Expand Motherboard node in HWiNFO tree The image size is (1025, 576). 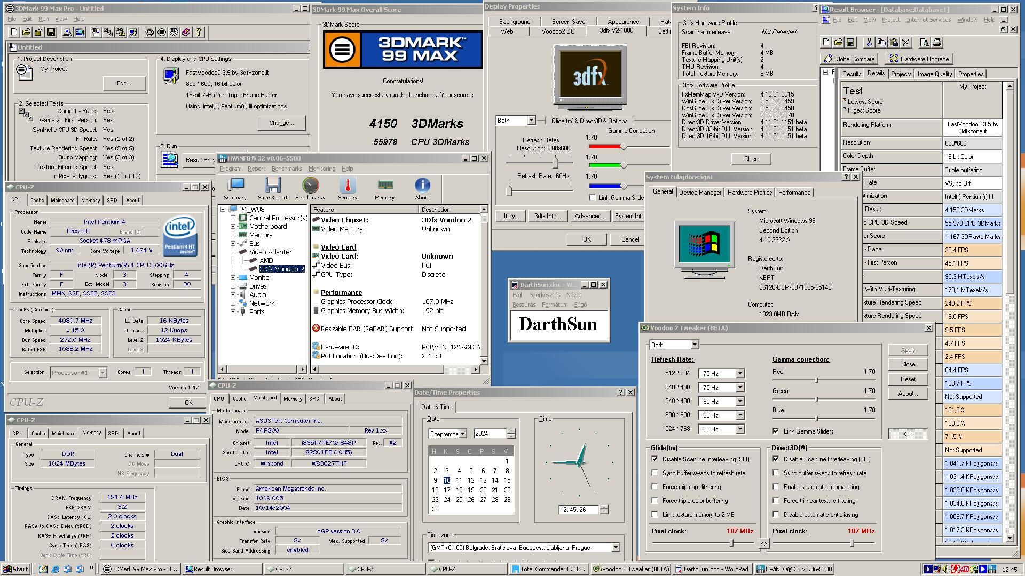click(x=233, y=227)
